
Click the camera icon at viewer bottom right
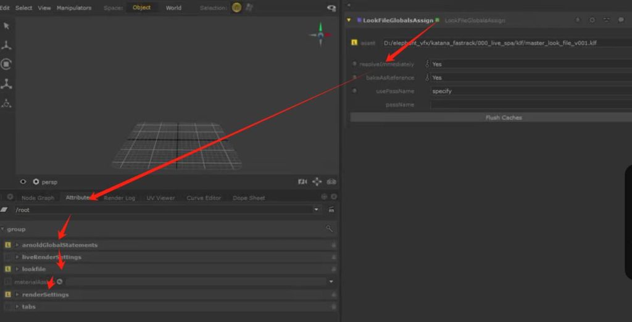(302, 182)
